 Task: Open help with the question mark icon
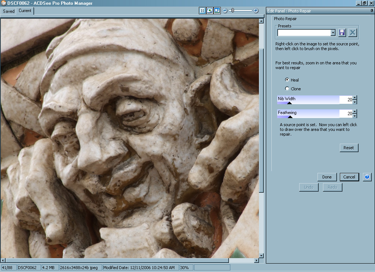coord(367,177)
